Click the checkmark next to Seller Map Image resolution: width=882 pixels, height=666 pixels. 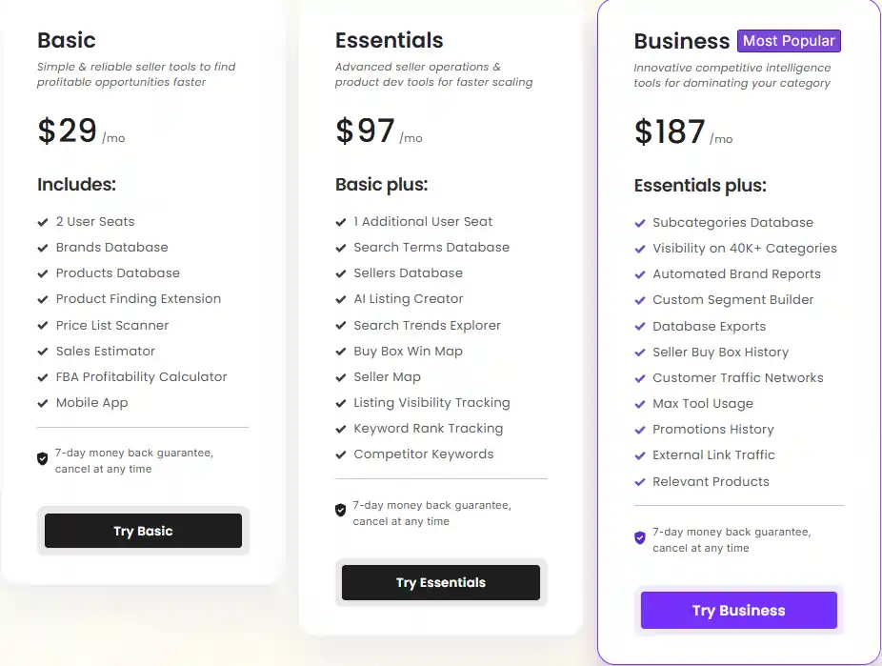[340, 376]
